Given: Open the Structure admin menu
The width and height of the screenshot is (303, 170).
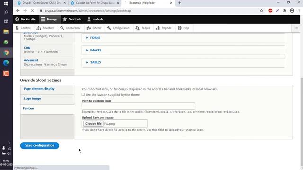Looking at the screenshot, I should pos(45,28).
